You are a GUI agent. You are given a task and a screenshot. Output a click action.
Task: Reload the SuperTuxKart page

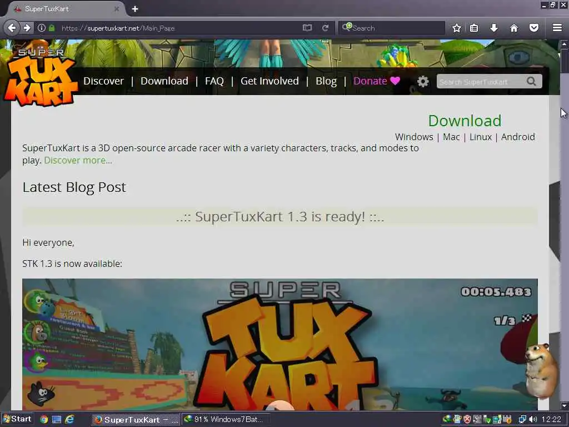click(325, 28)
